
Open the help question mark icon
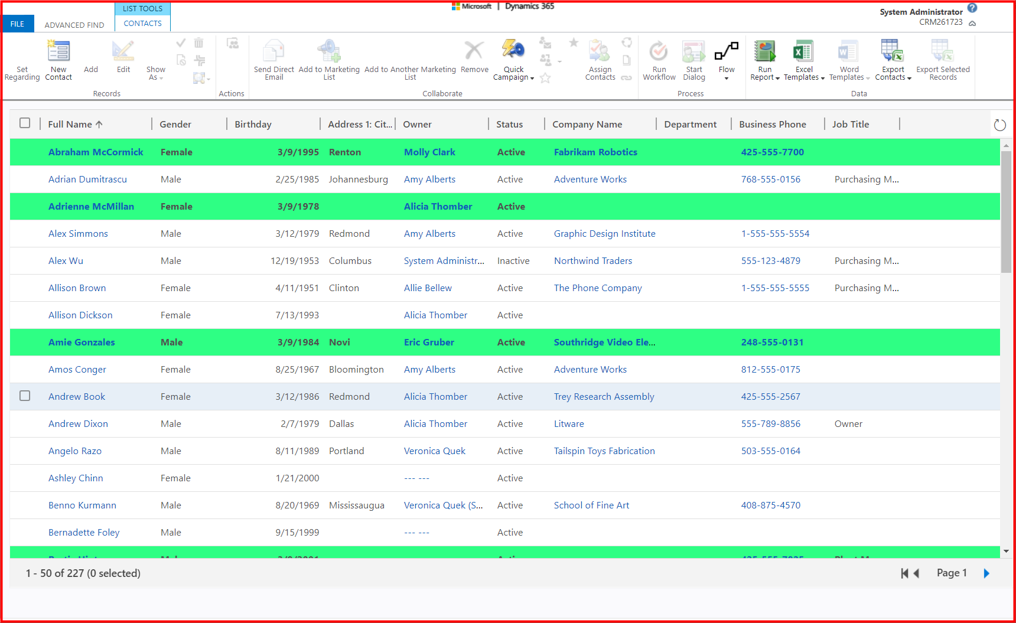972,8
